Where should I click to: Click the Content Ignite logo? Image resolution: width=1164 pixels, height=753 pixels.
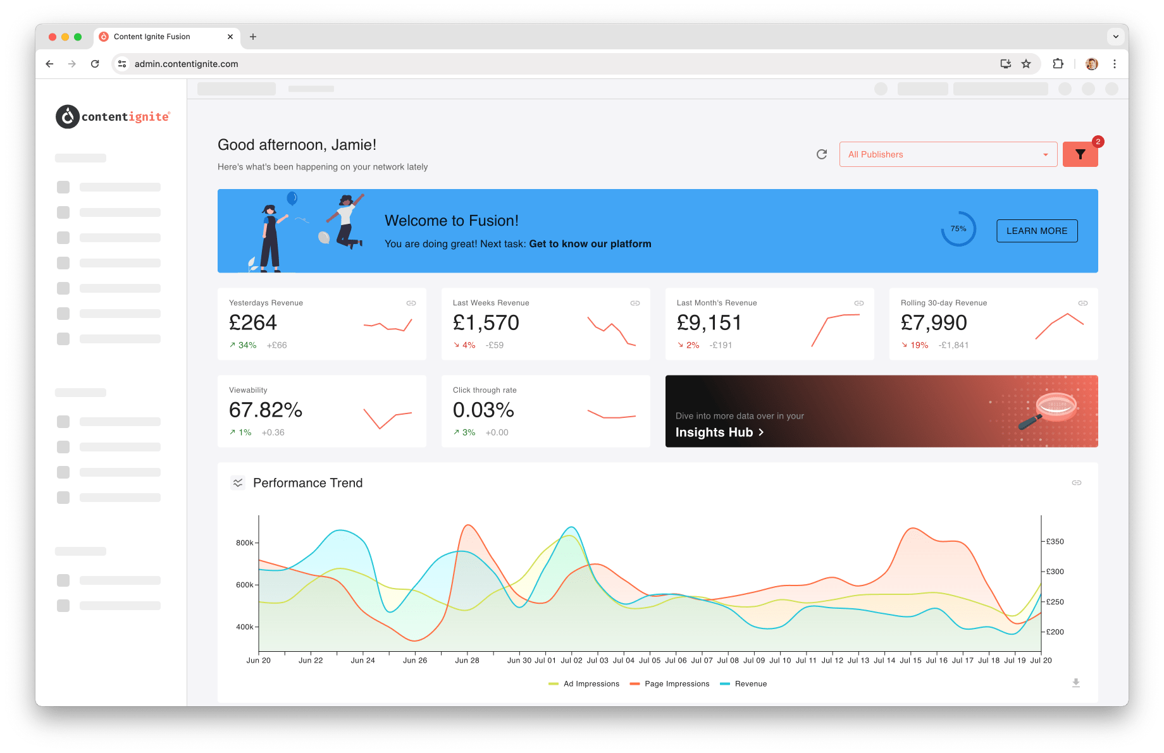click(113, 116)
